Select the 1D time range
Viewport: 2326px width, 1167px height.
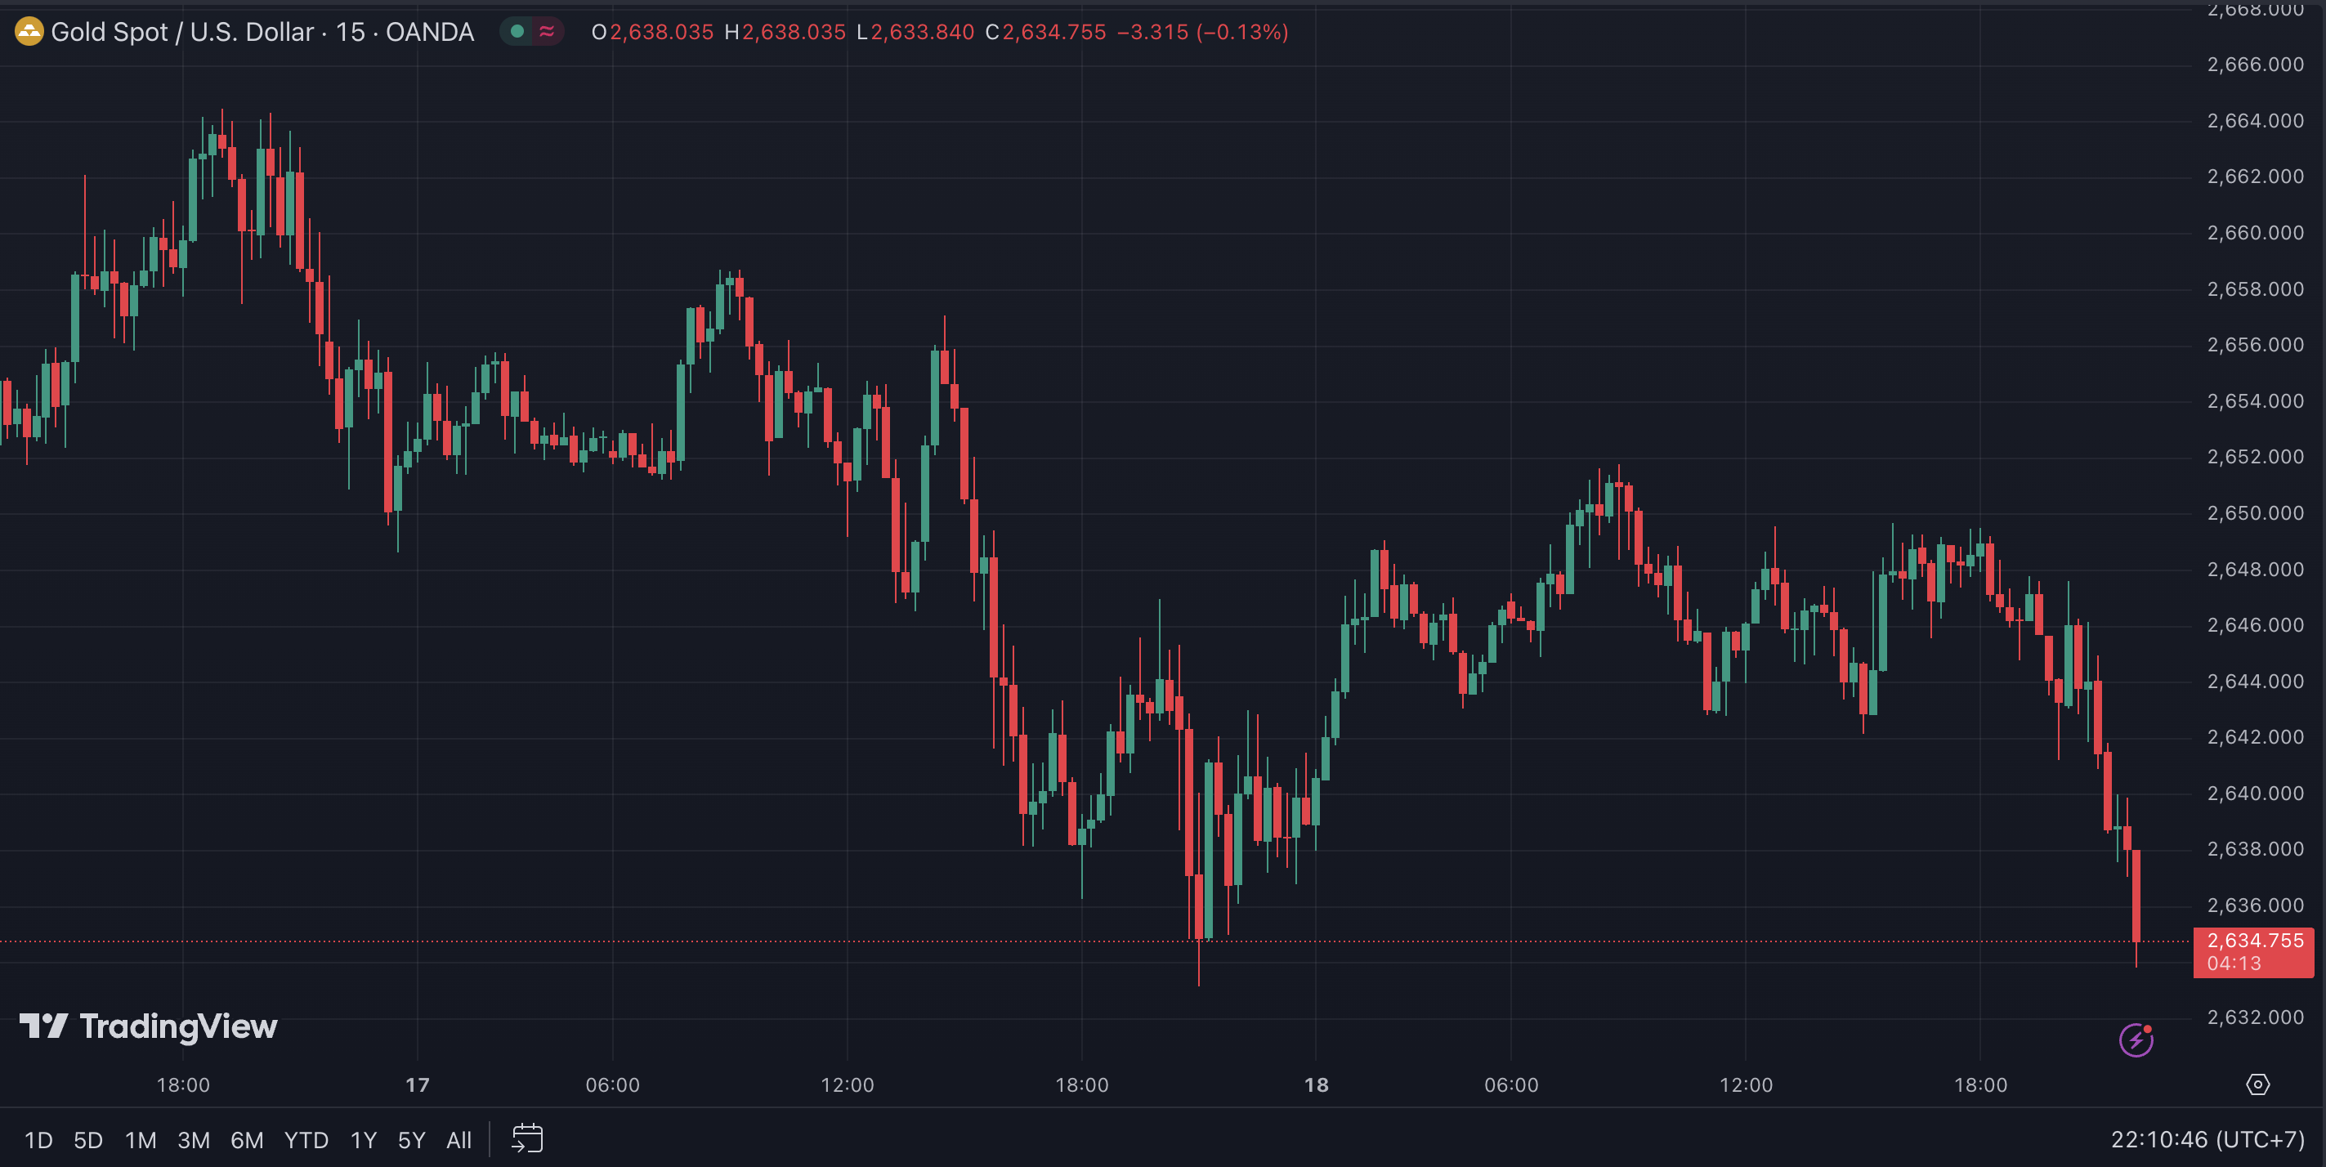pyautogui.click(x=38, y=1140)
